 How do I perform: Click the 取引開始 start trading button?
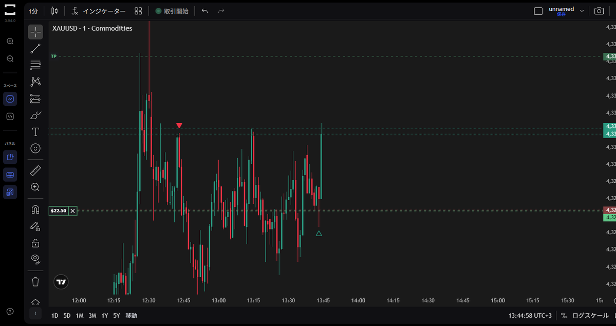tap(172, 11)
